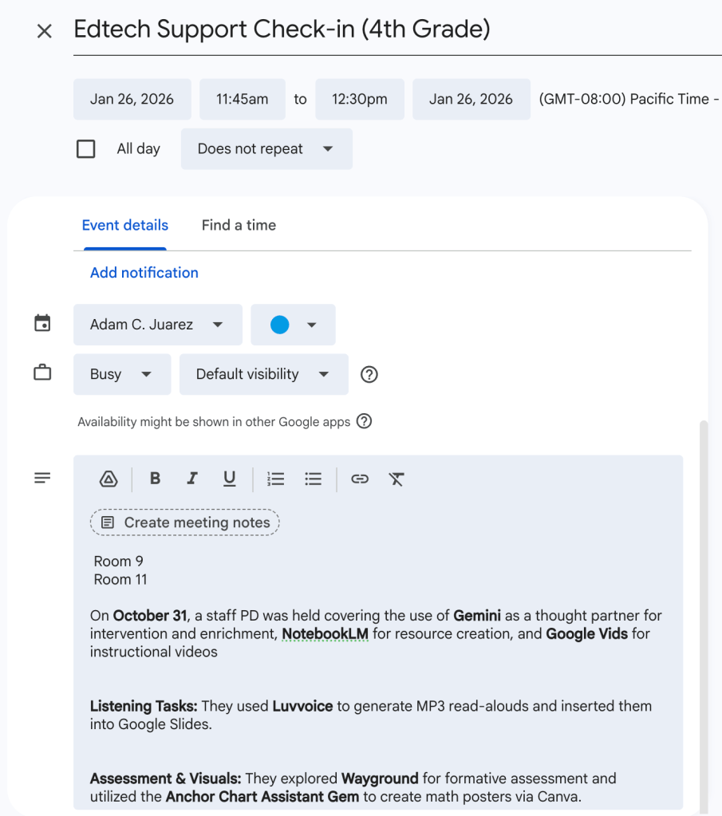The width and height of the screenshot is (722, 816).
Task: Click the Google Drive attachment icon
Action: tap(108, 479)
